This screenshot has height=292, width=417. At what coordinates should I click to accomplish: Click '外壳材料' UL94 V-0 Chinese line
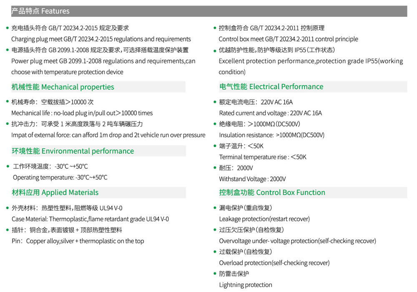(67, 208)
